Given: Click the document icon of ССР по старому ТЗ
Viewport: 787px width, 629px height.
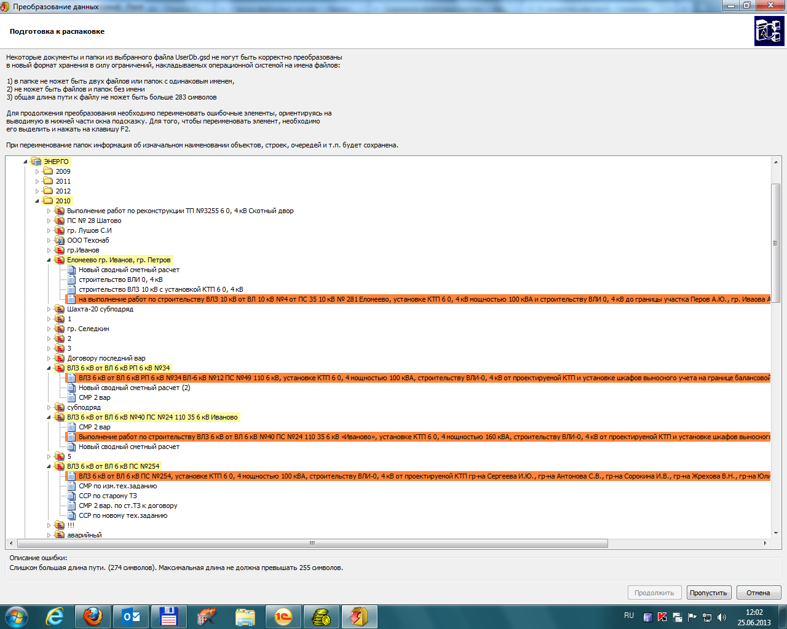Looking at the screenshot, I should click(71, 496).
